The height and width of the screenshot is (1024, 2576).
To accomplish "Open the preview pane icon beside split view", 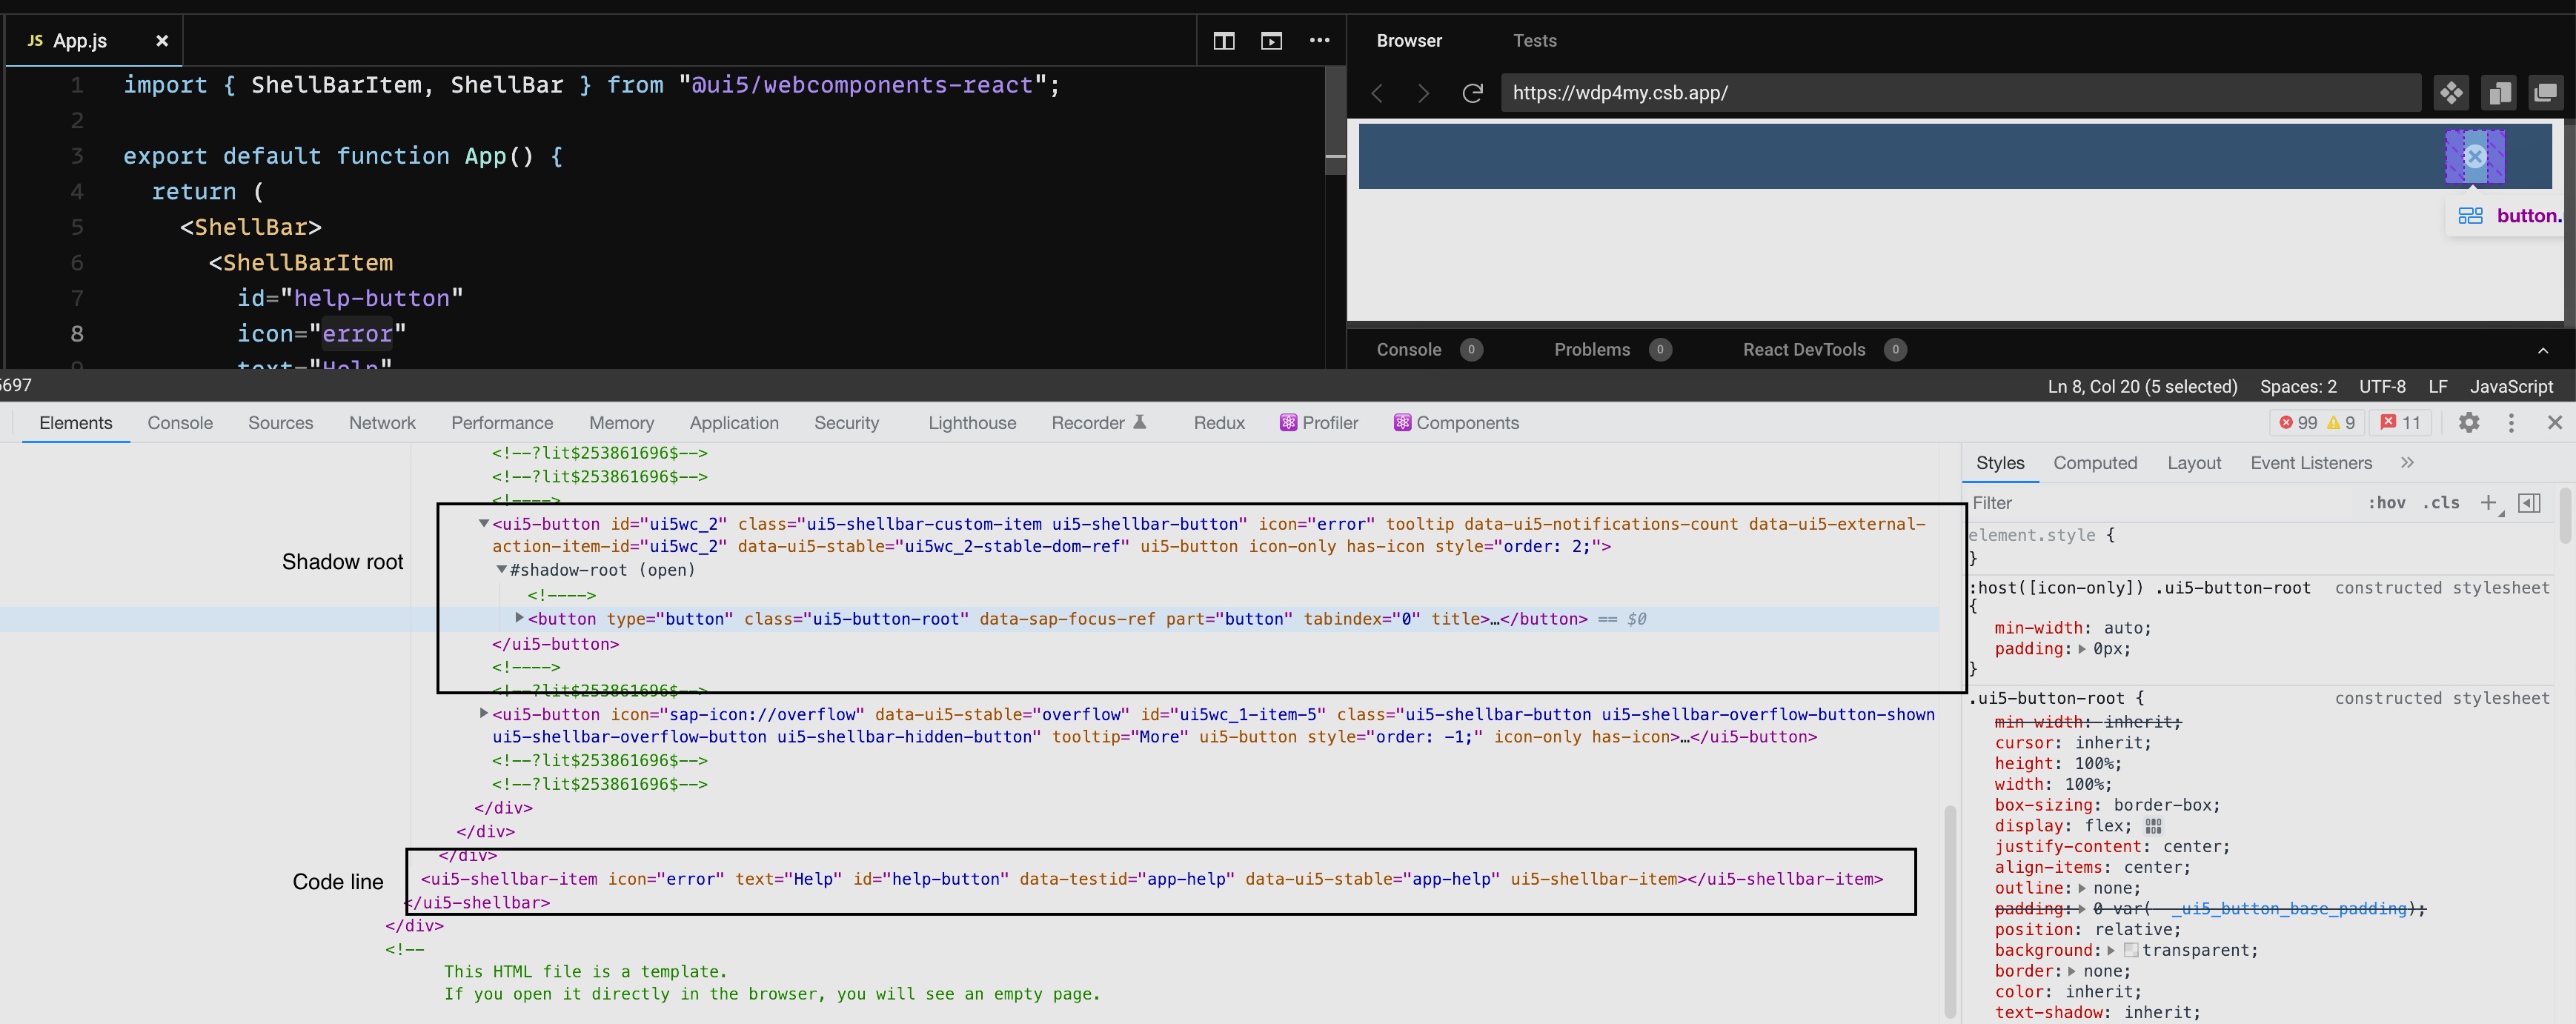I will 1271,42.
